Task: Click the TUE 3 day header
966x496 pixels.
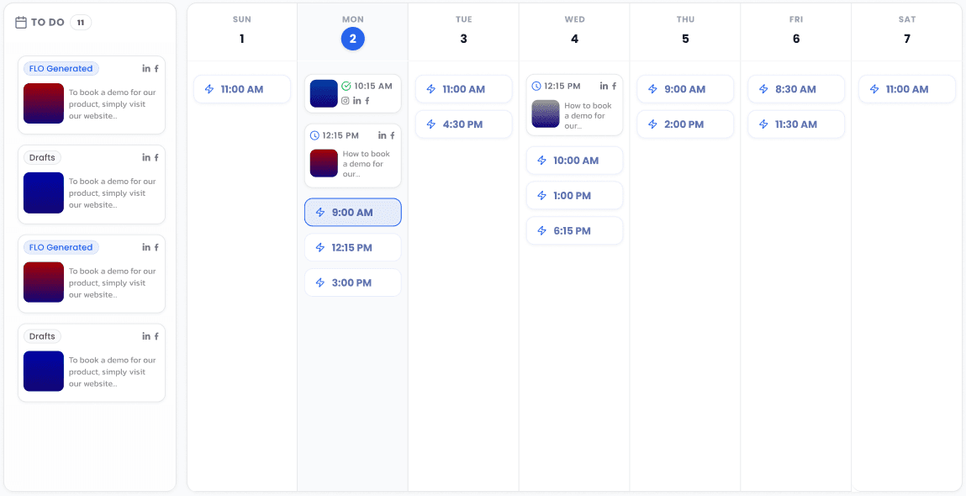Action: click(464, 32)
